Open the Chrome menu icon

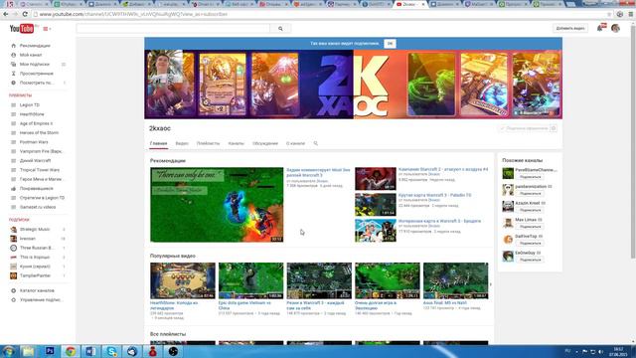[631, 14]
